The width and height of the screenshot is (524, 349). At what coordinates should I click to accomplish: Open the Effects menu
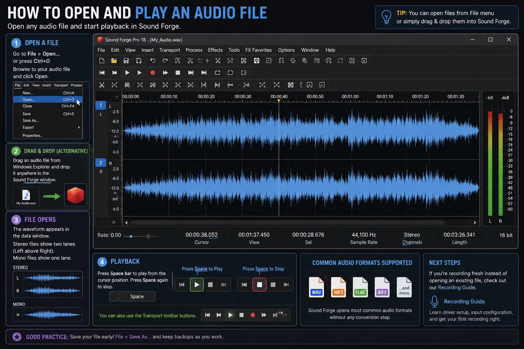tap(215, 50)
